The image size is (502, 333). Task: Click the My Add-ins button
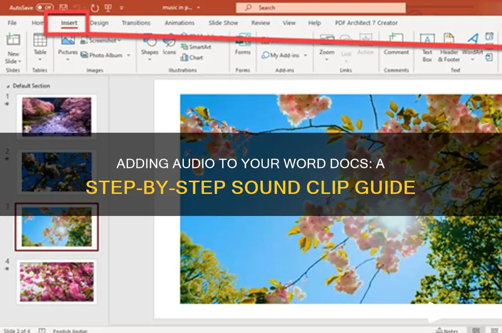(280, 55)
